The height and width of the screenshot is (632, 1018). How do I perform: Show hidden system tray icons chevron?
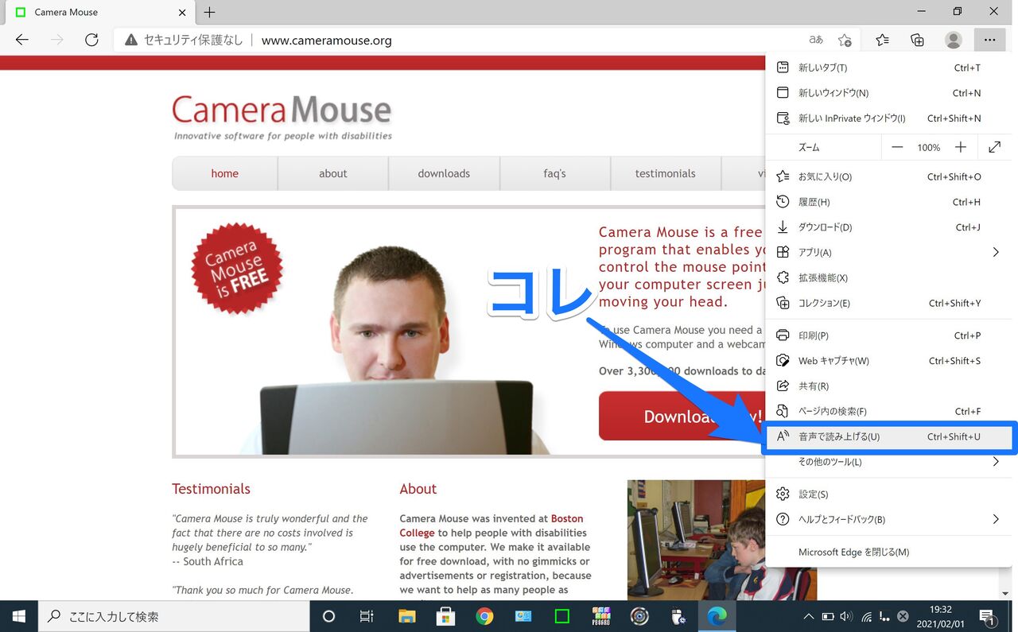coord(808,616)
